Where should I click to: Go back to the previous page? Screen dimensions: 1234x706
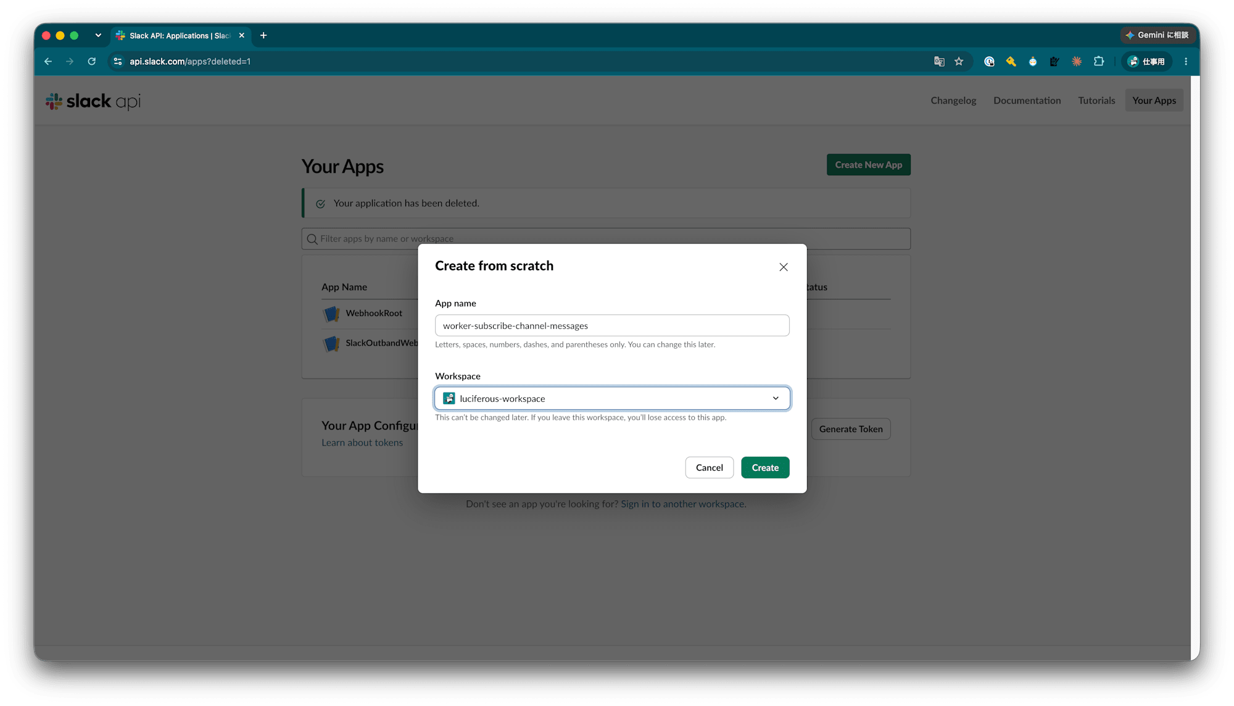tap(48, 61)
